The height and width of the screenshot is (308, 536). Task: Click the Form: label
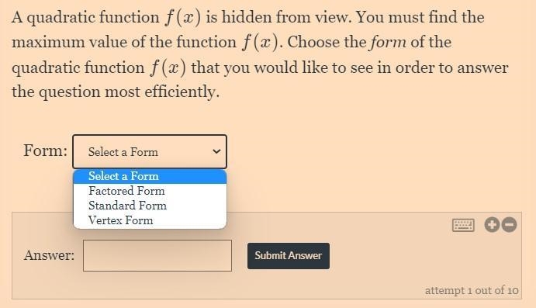pos(46,151)
